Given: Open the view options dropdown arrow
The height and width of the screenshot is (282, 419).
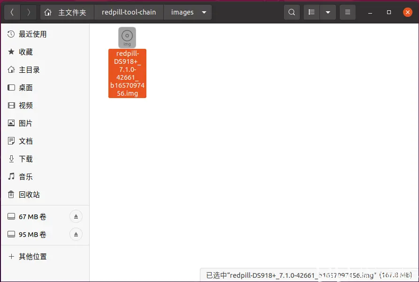Looking at the screenshot, I should tap(327, 12).
